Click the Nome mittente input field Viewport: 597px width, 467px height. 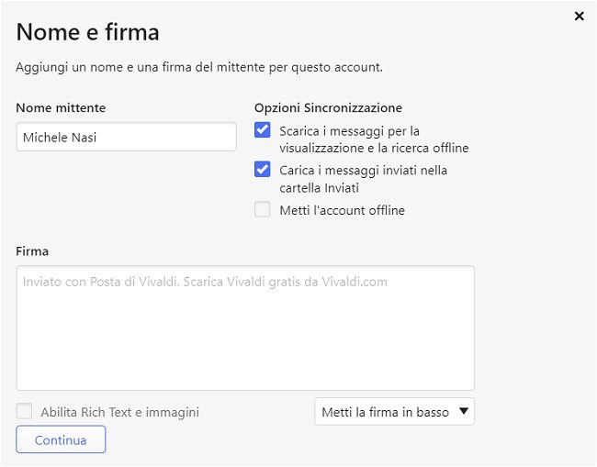[126, 137]
